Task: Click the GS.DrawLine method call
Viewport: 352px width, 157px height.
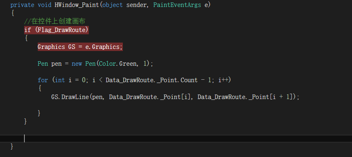Action: [70, 97]
